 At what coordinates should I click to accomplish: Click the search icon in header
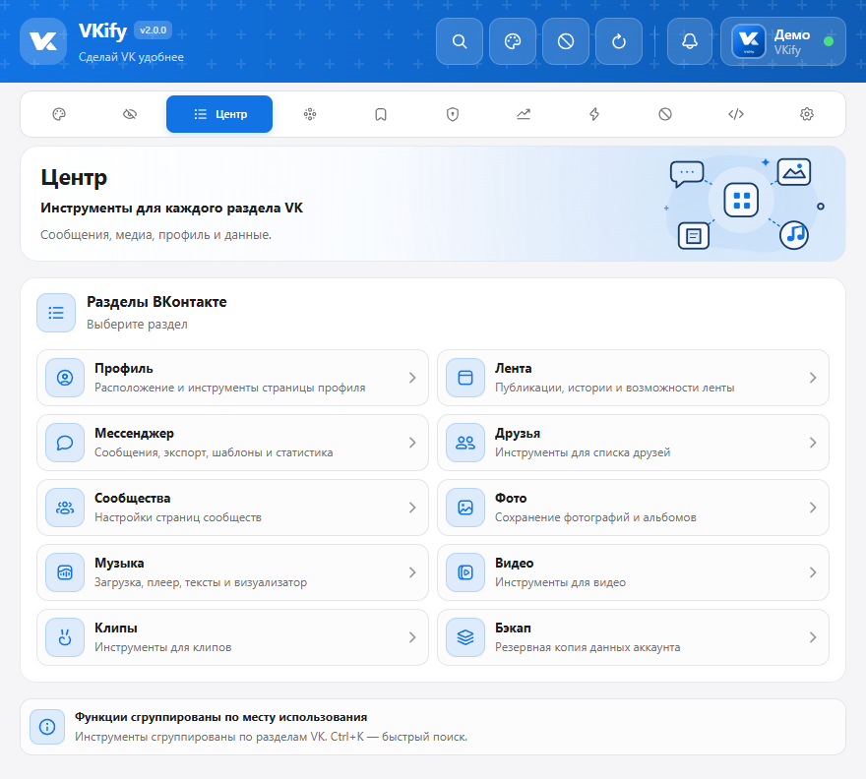coord(459,41)
